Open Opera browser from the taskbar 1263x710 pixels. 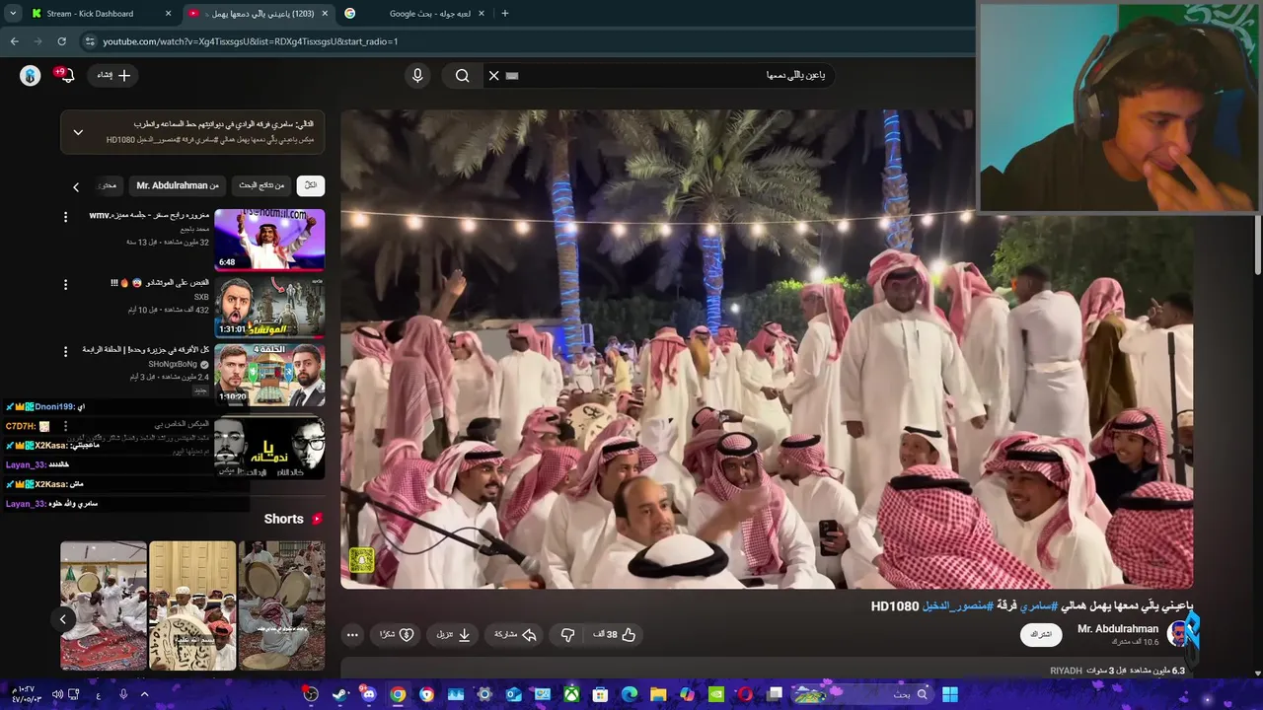745,695
